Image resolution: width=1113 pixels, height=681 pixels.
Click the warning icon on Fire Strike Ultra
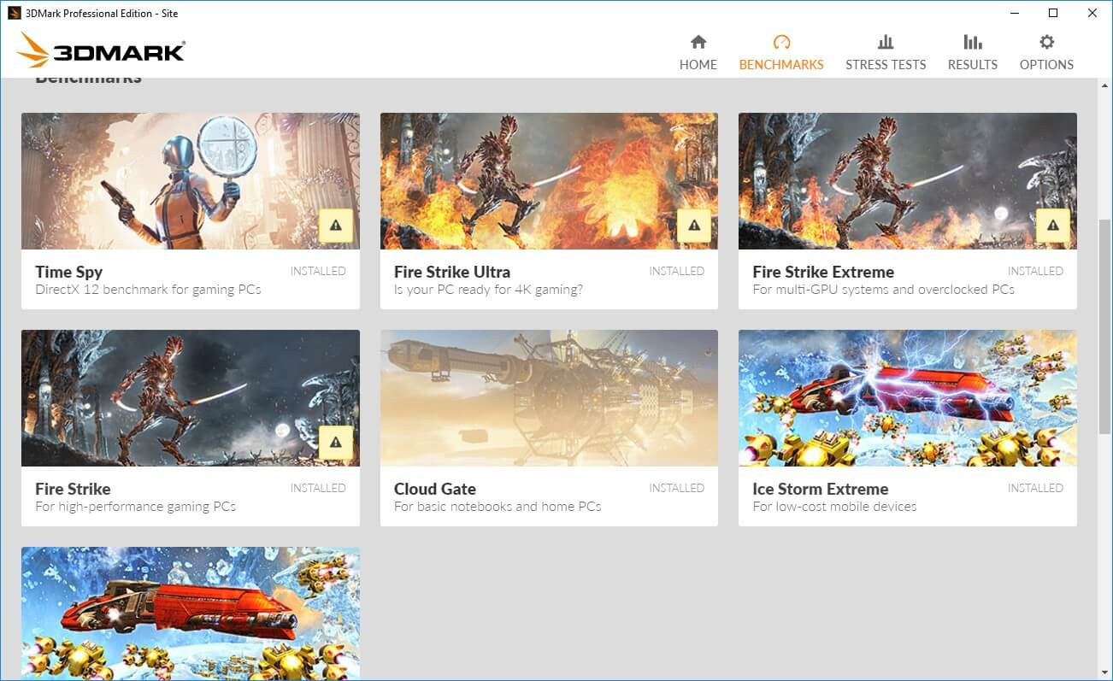(x=694, y=226)
